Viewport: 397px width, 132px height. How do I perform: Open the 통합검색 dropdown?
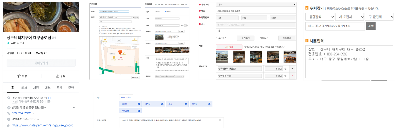[x=320, y=17]
